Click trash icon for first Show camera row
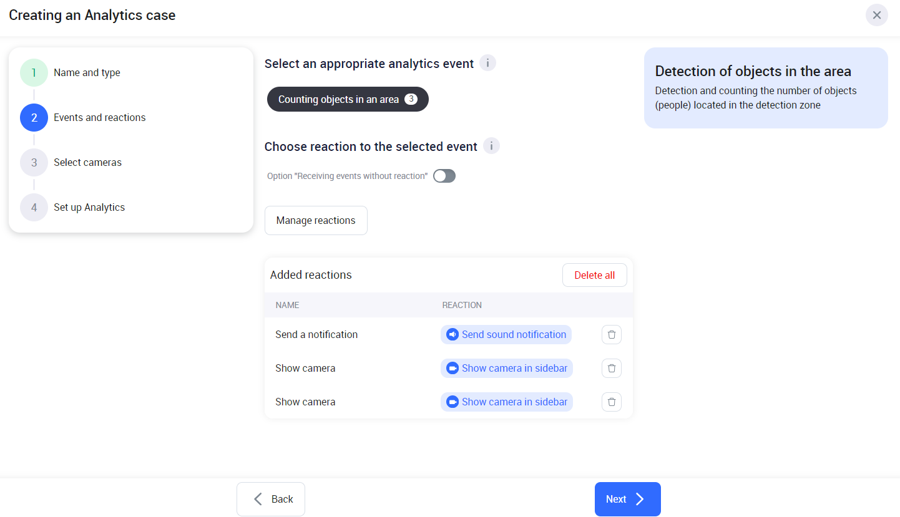900x517 pixels. [611, 369]
